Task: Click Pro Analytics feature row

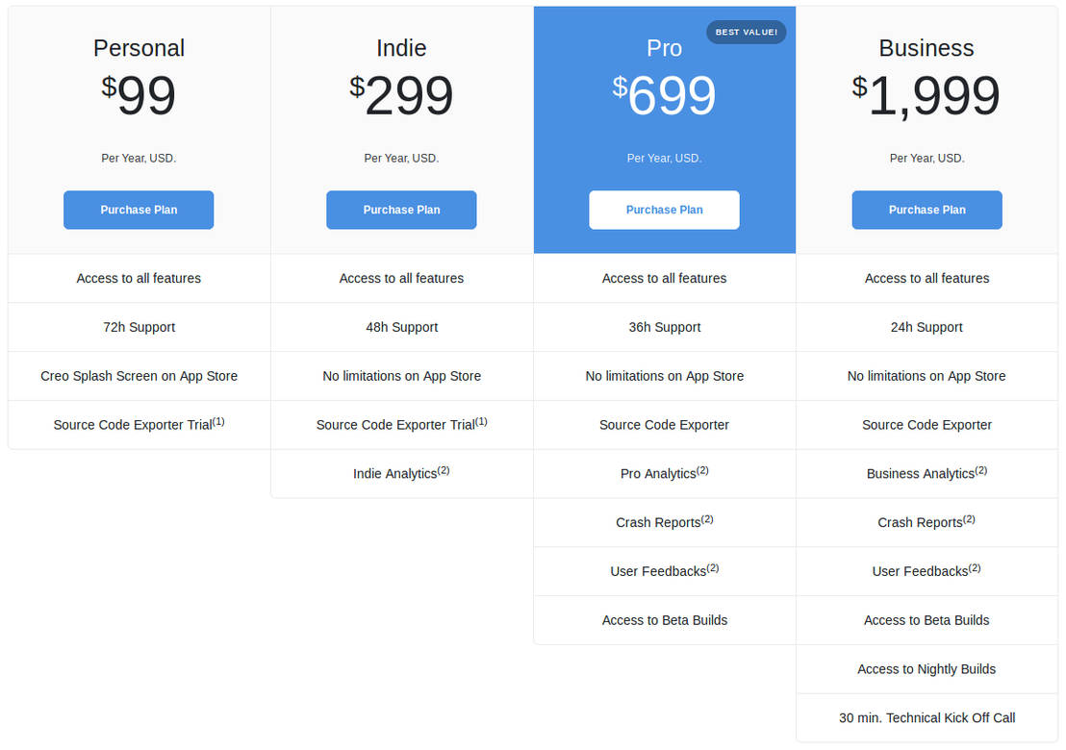Action: 664,473
